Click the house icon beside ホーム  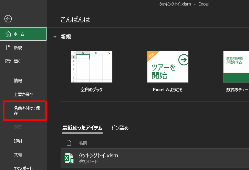9,34
